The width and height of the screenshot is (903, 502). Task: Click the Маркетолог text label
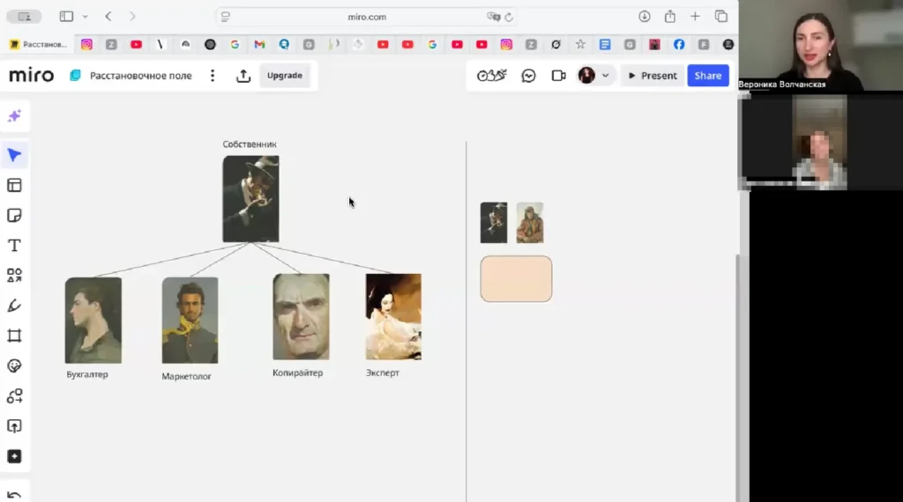(186, 376)
